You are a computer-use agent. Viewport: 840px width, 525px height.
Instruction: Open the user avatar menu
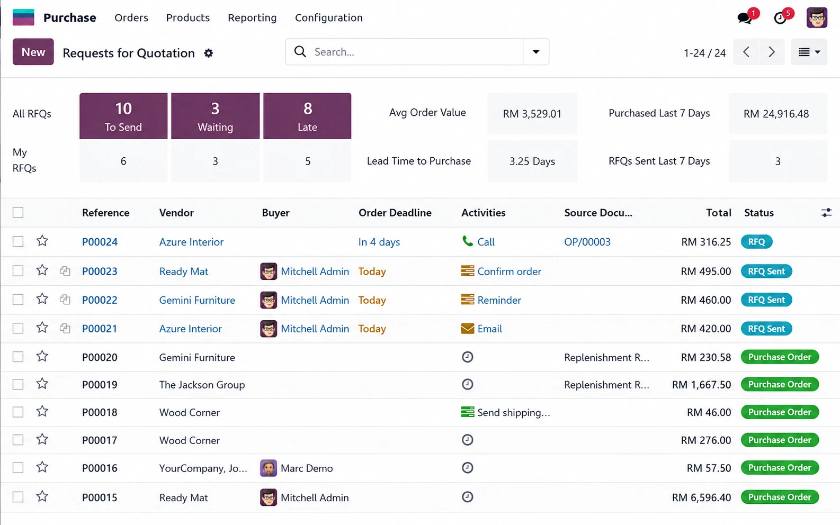point(817,17)
